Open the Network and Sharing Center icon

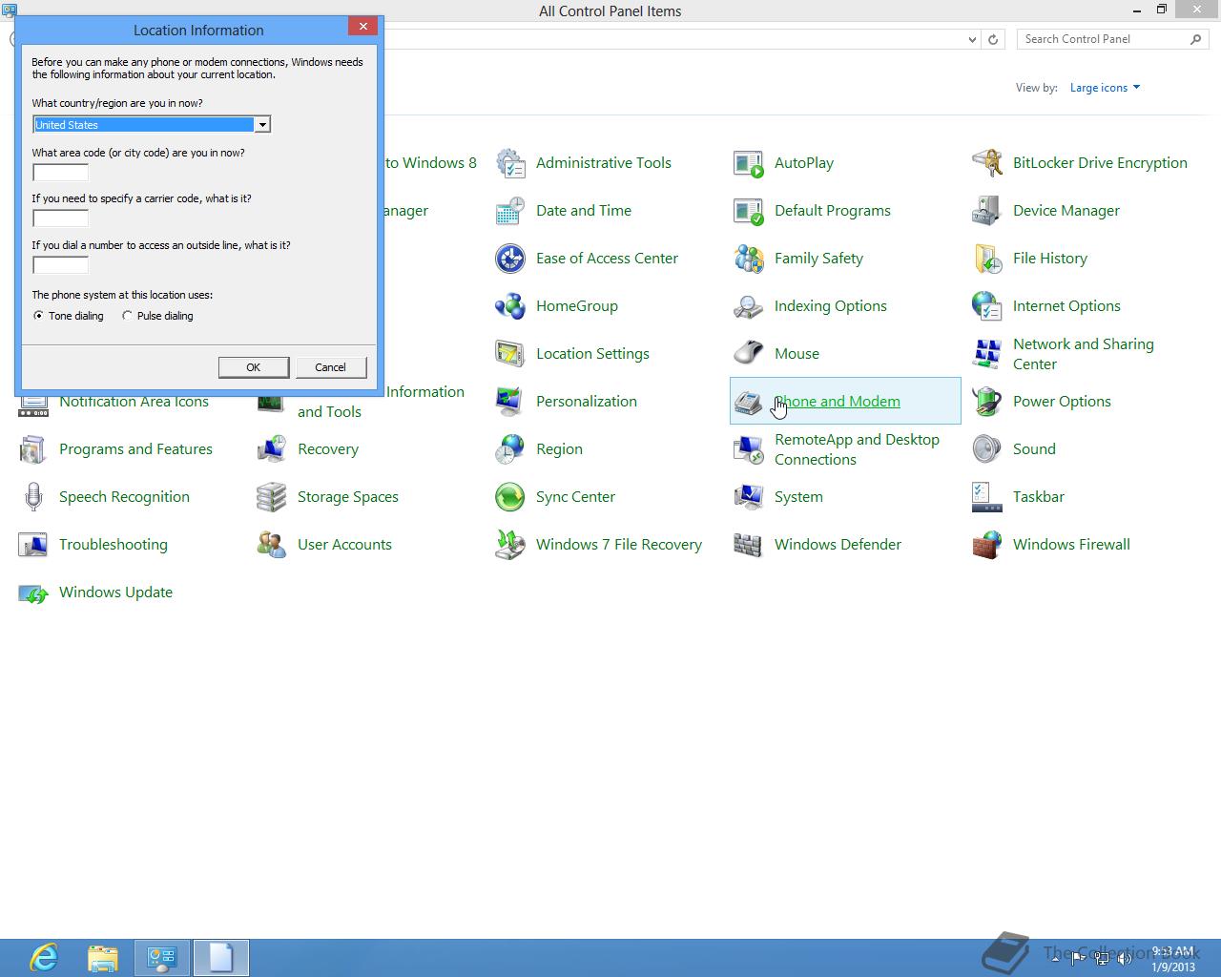[987, 354]
